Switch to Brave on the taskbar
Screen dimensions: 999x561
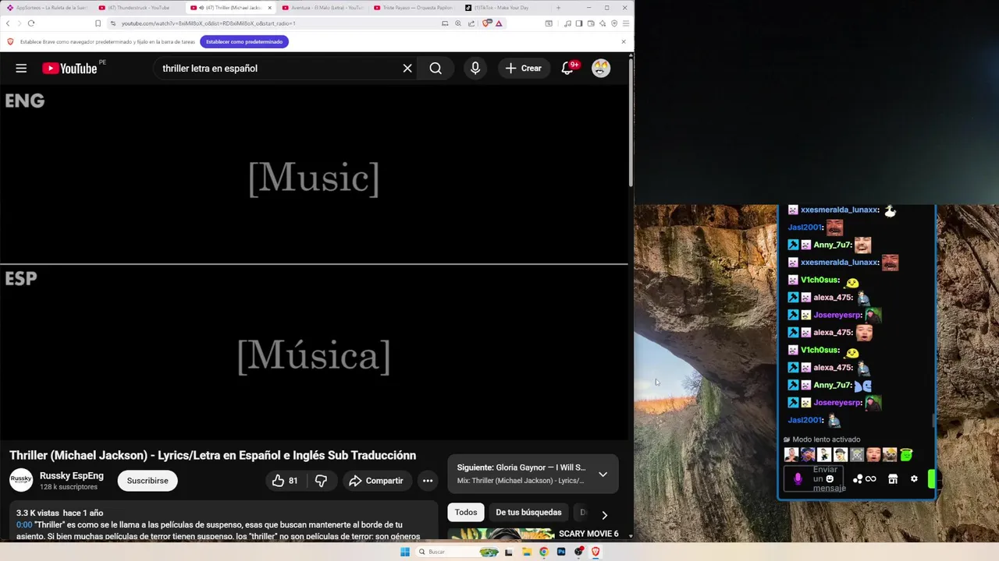595,552
